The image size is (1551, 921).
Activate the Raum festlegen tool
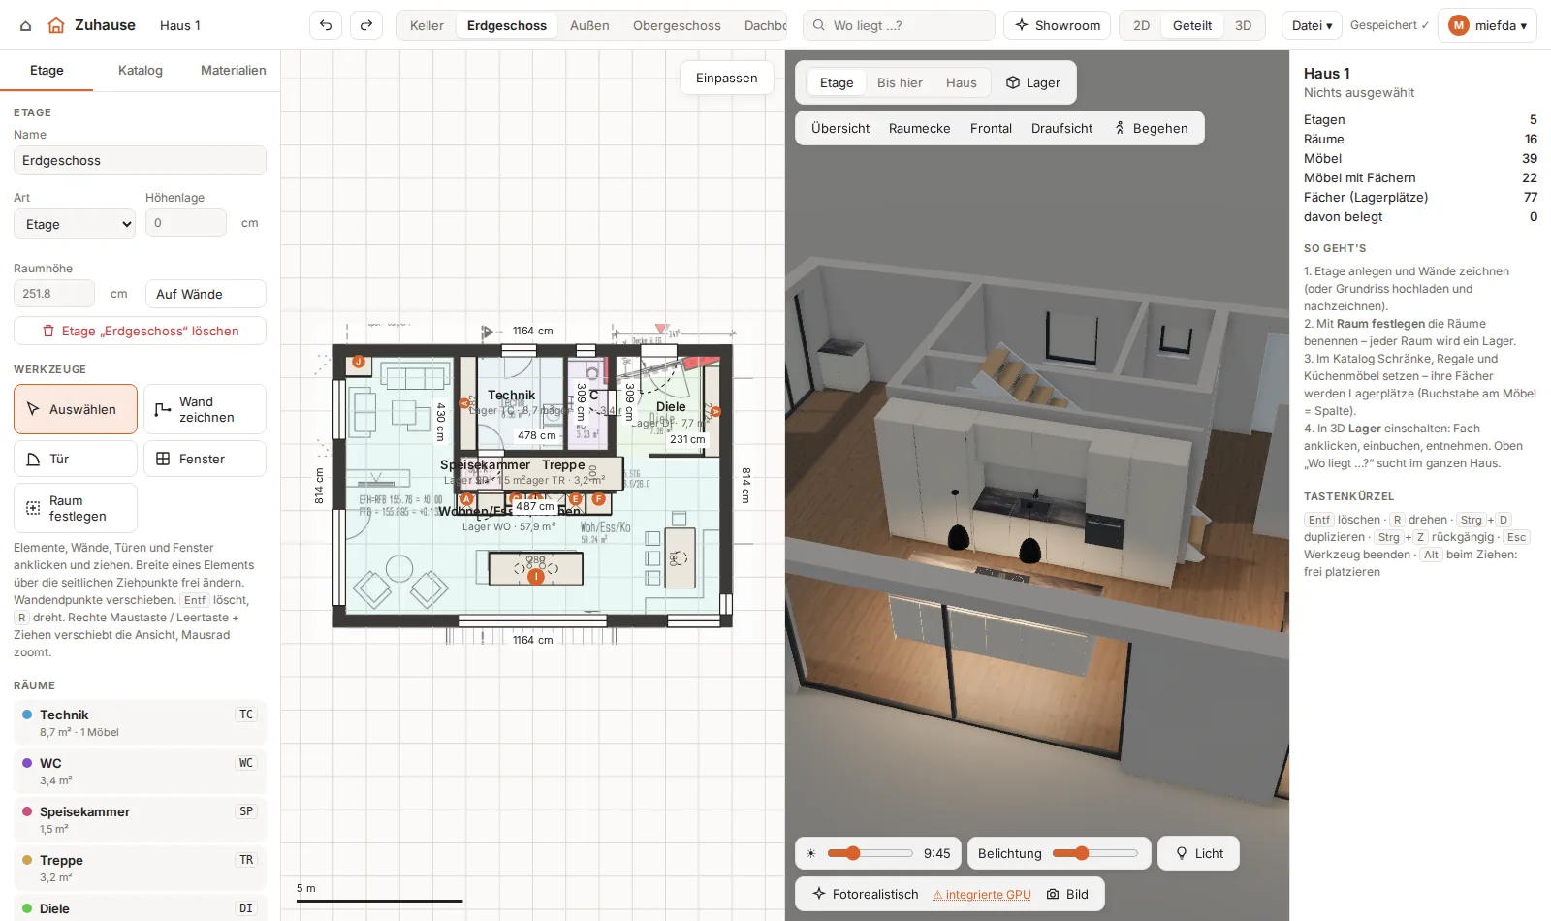pyautogui.click(x=76, y=508)
